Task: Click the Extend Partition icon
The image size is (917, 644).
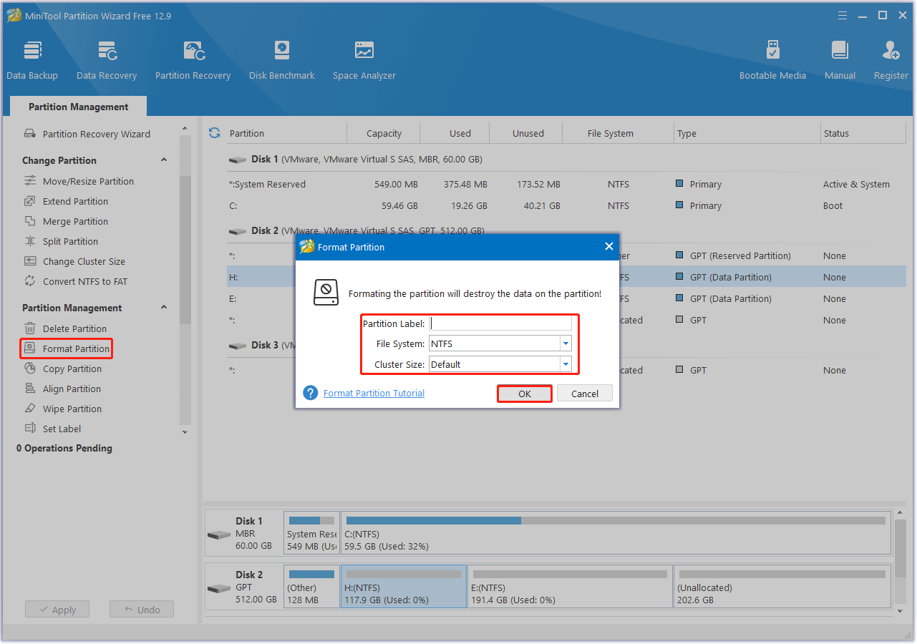Action: pos(30,201)
